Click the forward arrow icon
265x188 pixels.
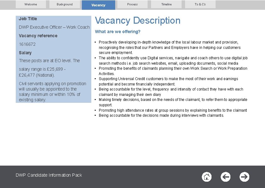(244, 177)
